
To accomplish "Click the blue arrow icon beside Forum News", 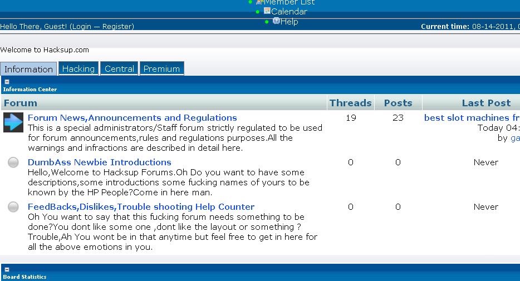I will (13, 122).
